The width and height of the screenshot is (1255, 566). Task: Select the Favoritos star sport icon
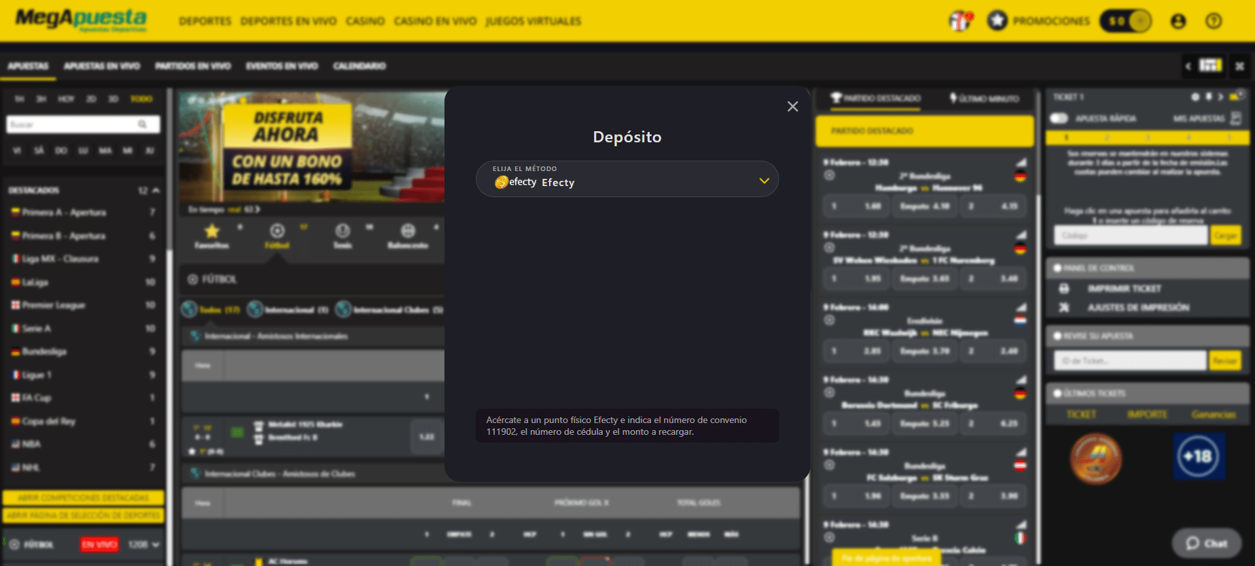(x=212, y=231)
